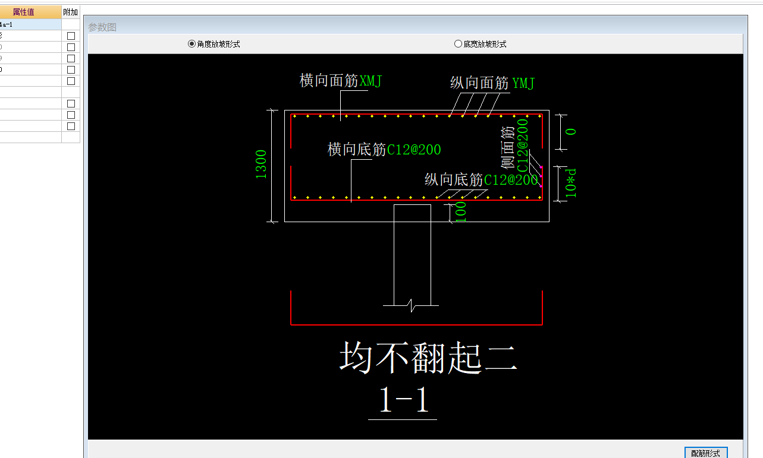This screenshot has height=458, width=763.
Task: Click the green 100 dimension value
Action: pyautogui.click(x=461, y=212)
